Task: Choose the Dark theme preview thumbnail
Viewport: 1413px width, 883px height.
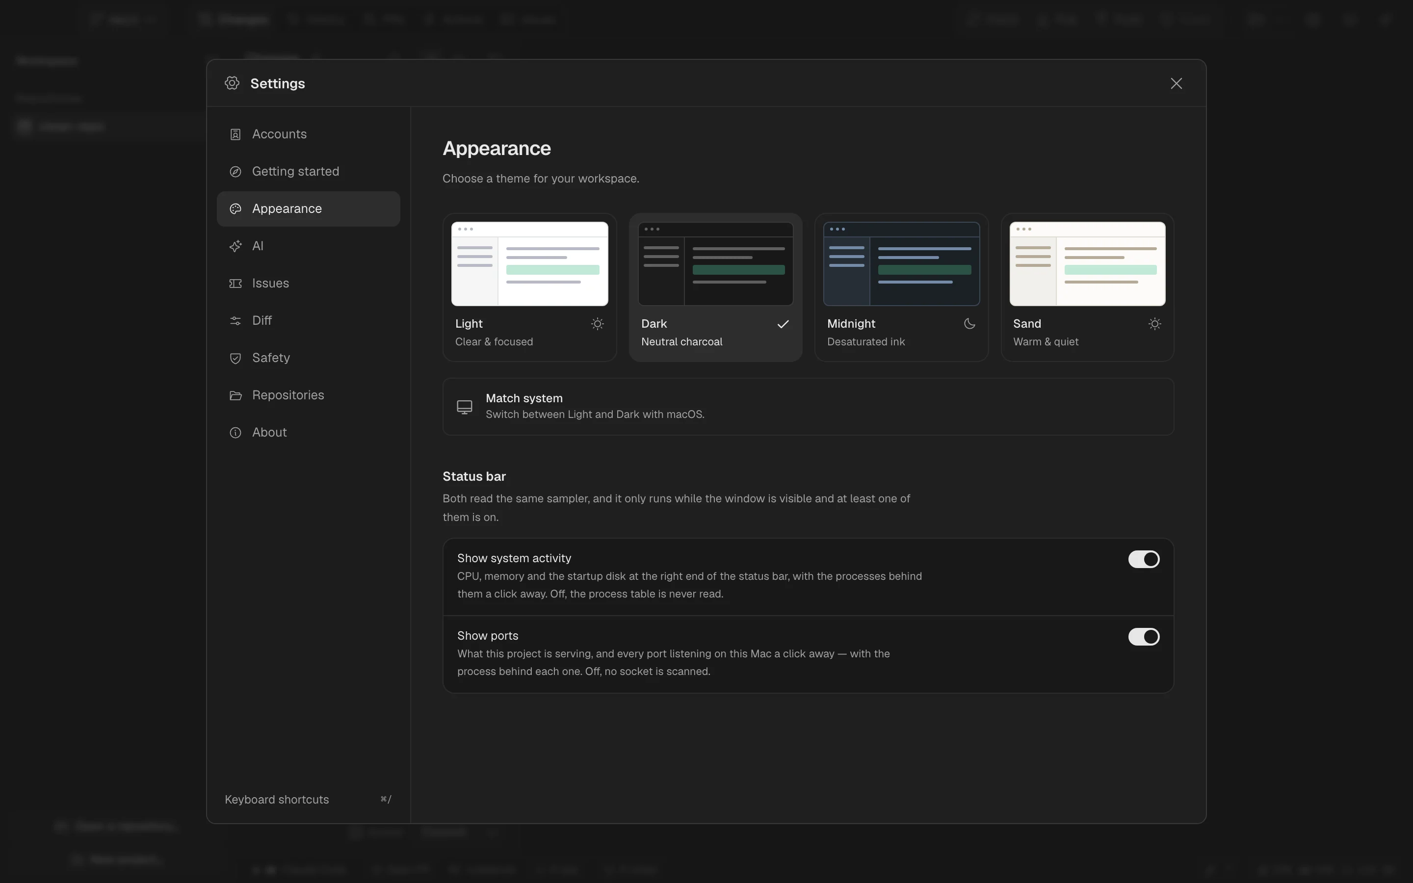Action: (x=716, y=264)
